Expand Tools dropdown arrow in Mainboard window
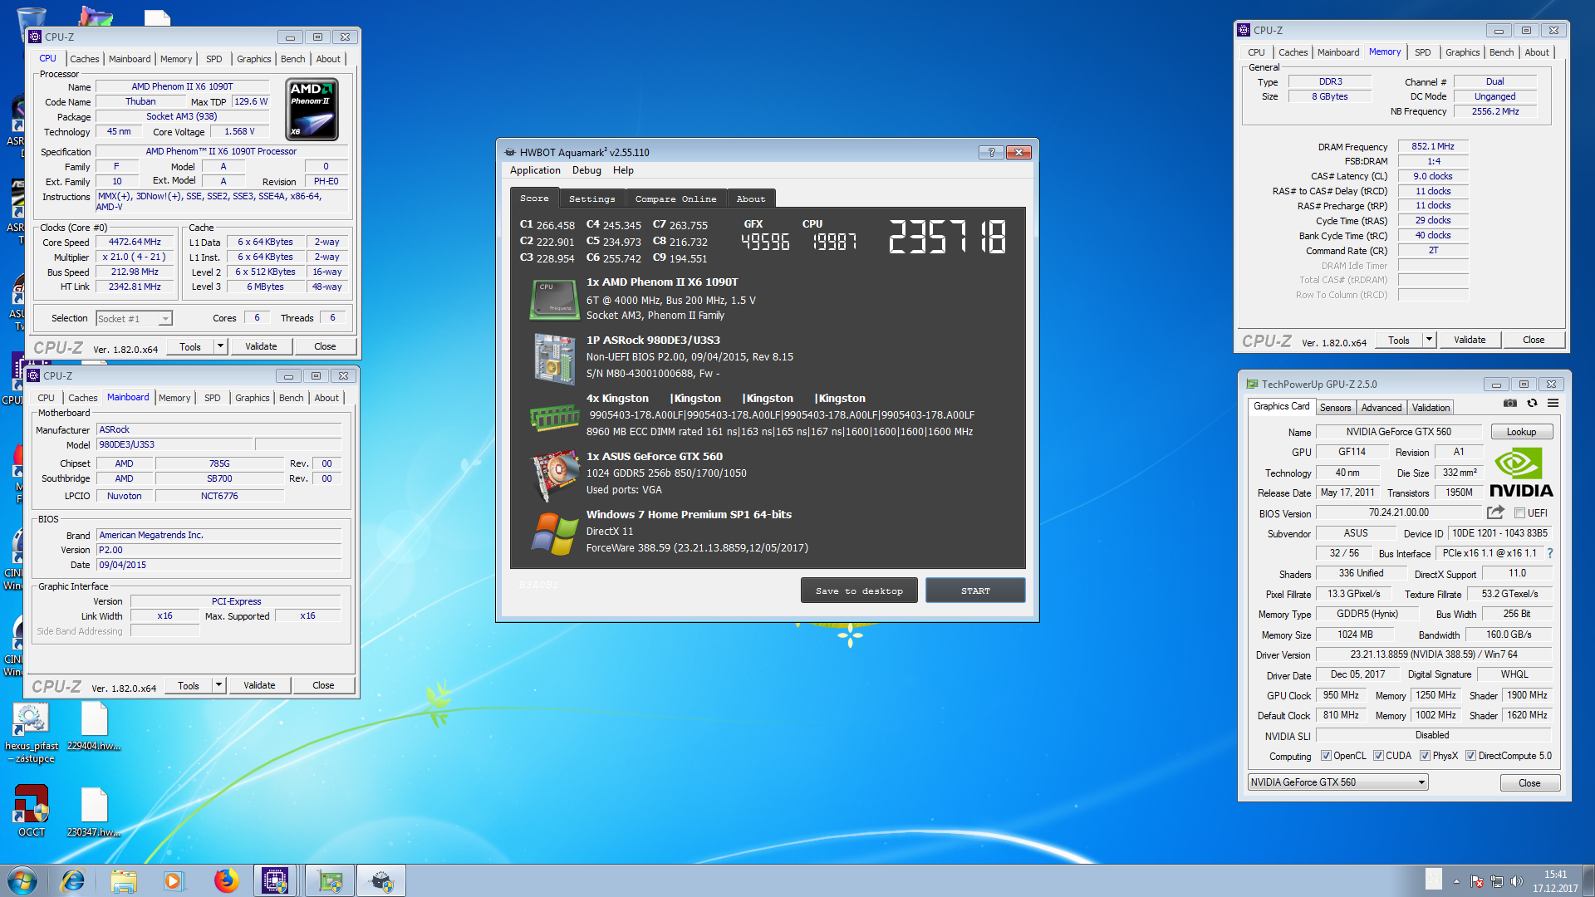1595x897 pixels. click(x=218, y=685)
